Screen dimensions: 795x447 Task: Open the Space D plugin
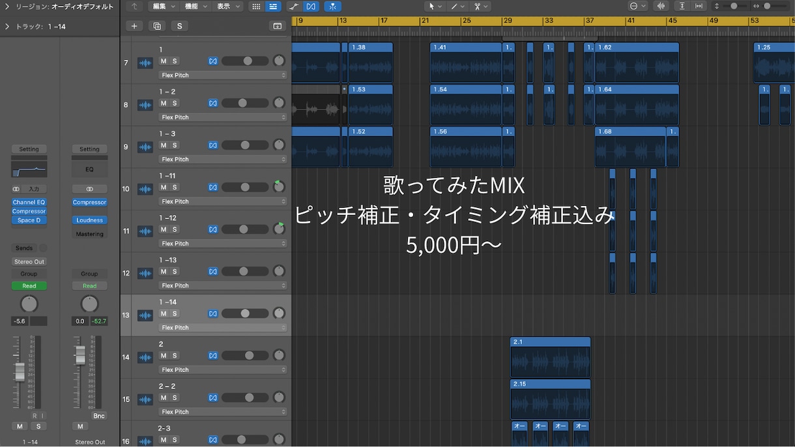pyautogui.click(x=29, y=220)
